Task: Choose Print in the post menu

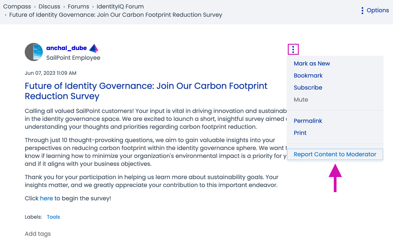Action: [300, 133]
